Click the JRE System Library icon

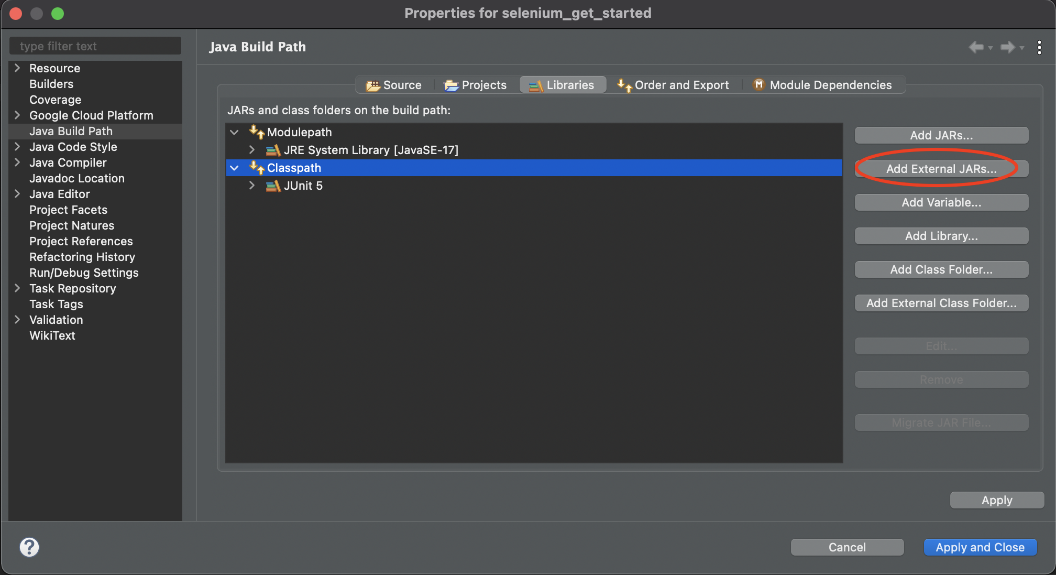(x=273, y=150)
